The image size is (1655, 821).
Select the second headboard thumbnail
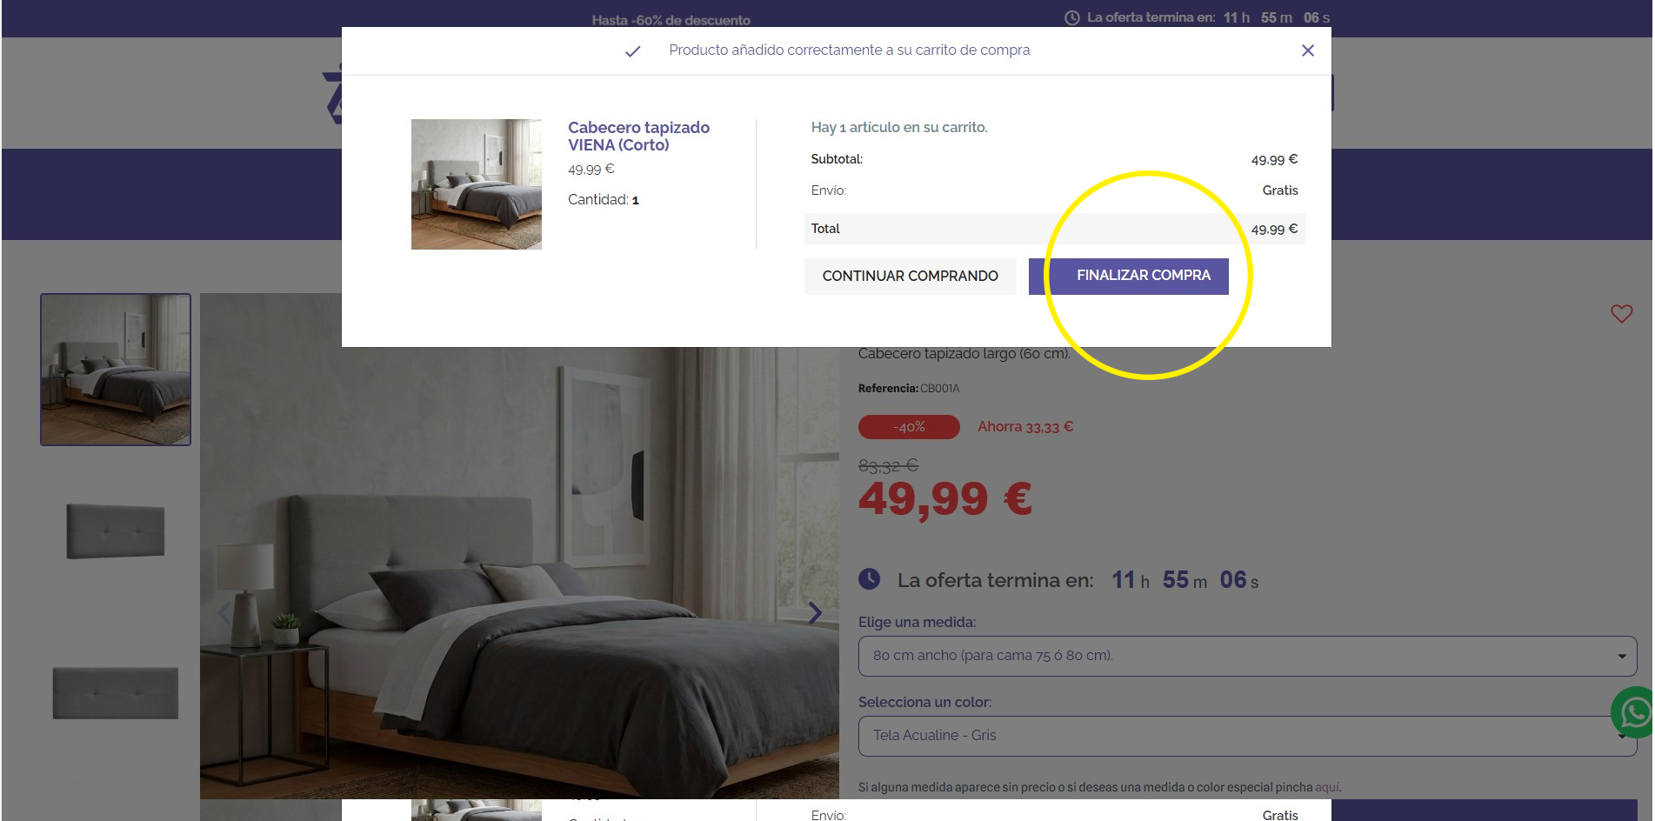tap(116, 531)
